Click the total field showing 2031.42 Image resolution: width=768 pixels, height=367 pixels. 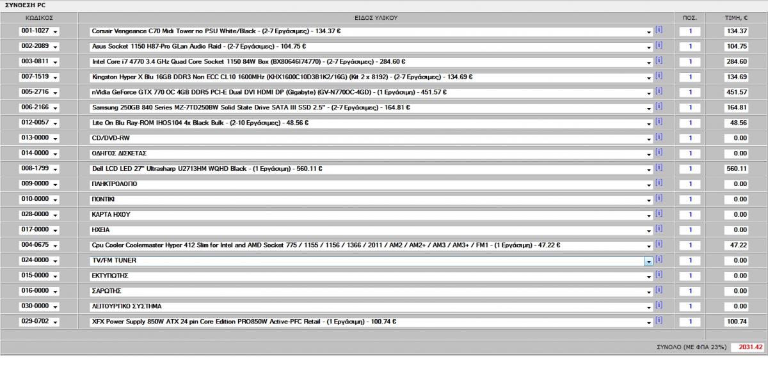(x=748, y=347)
